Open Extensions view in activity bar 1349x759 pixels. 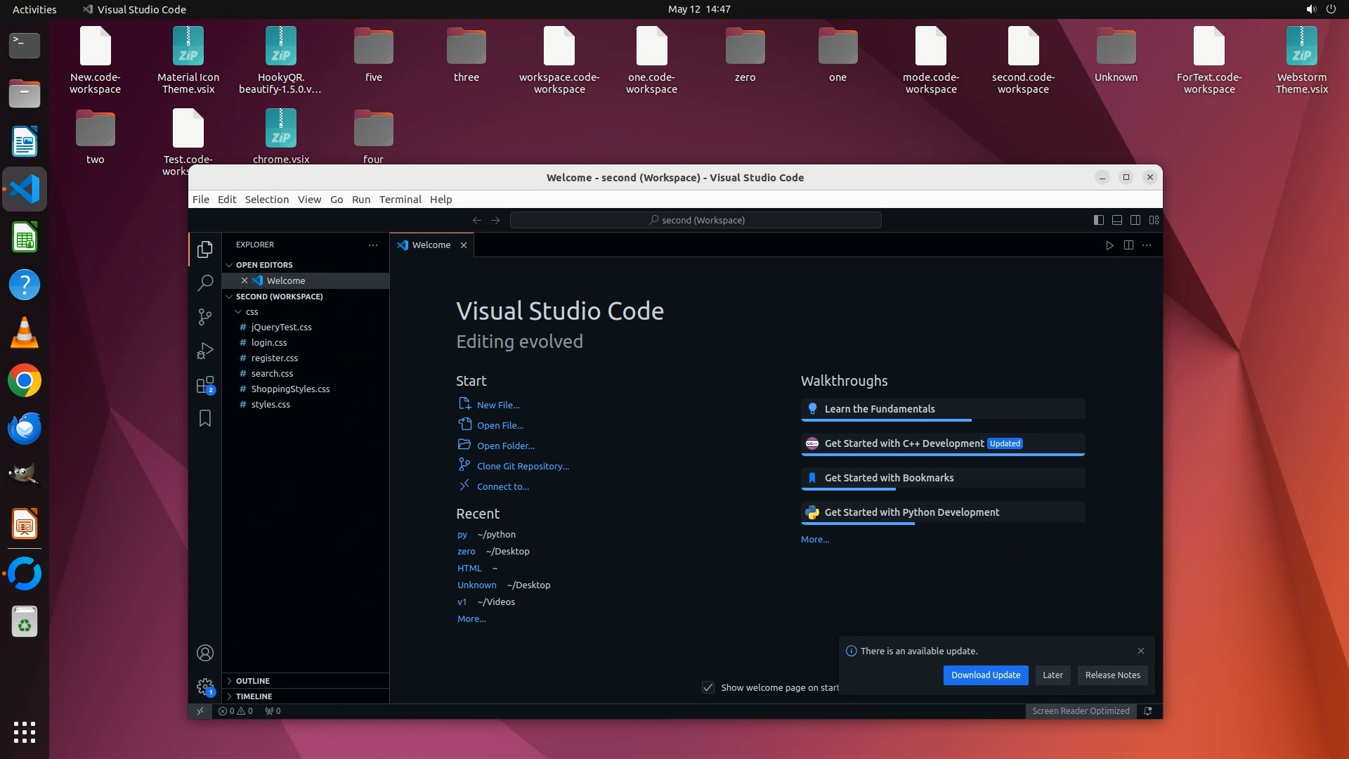204,385
